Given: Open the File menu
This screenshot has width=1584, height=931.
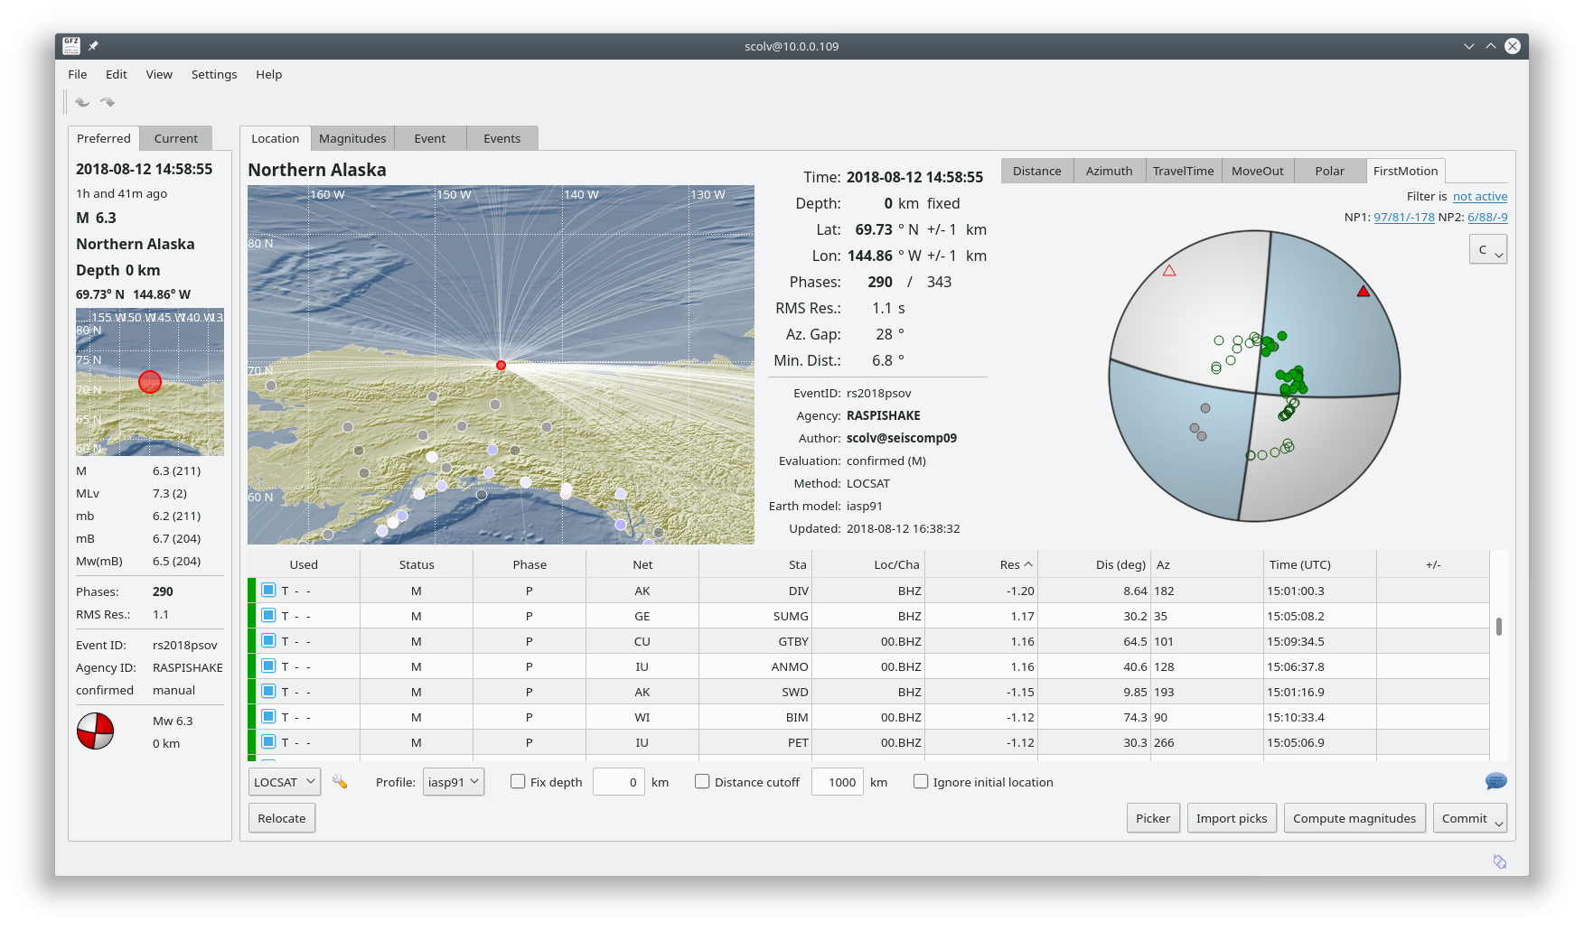Looking at the screenshot, I should [78, 74].
